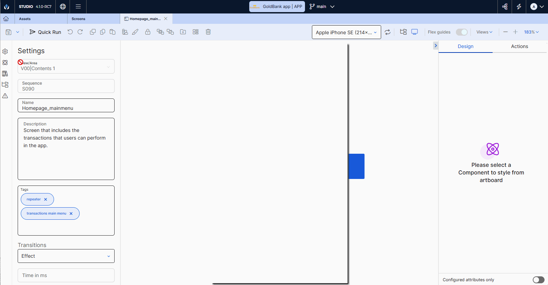The width and height of the screenshot is (548, 285).
Task: Remove the repeater tag
Action: click(46, 199)
